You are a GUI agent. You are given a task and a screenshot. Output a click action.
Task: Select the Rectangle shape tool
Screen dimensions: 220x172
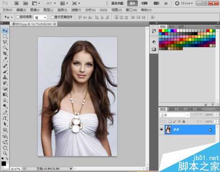5,130
